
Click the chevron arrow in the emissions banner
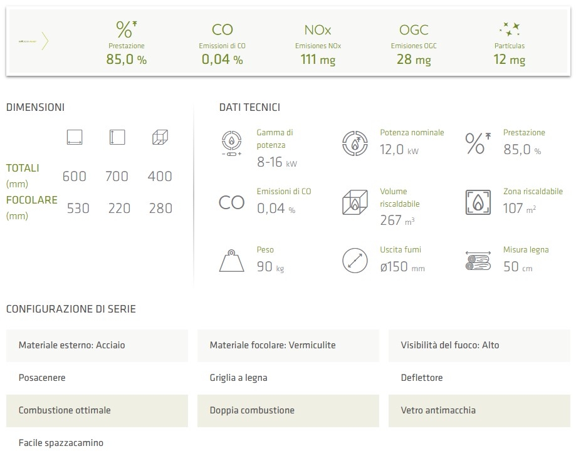(45, 41)
